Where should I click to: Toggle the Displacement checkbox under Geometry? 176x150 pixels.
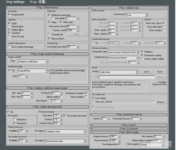[x=9, y=14]
